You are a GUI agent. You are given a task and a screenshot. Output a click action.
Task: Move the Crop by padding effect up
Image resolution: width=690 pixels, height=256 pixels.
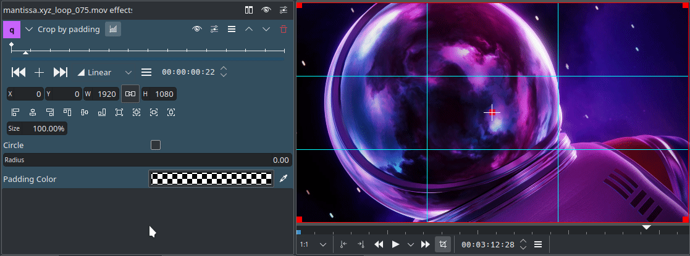pos(249,29)
